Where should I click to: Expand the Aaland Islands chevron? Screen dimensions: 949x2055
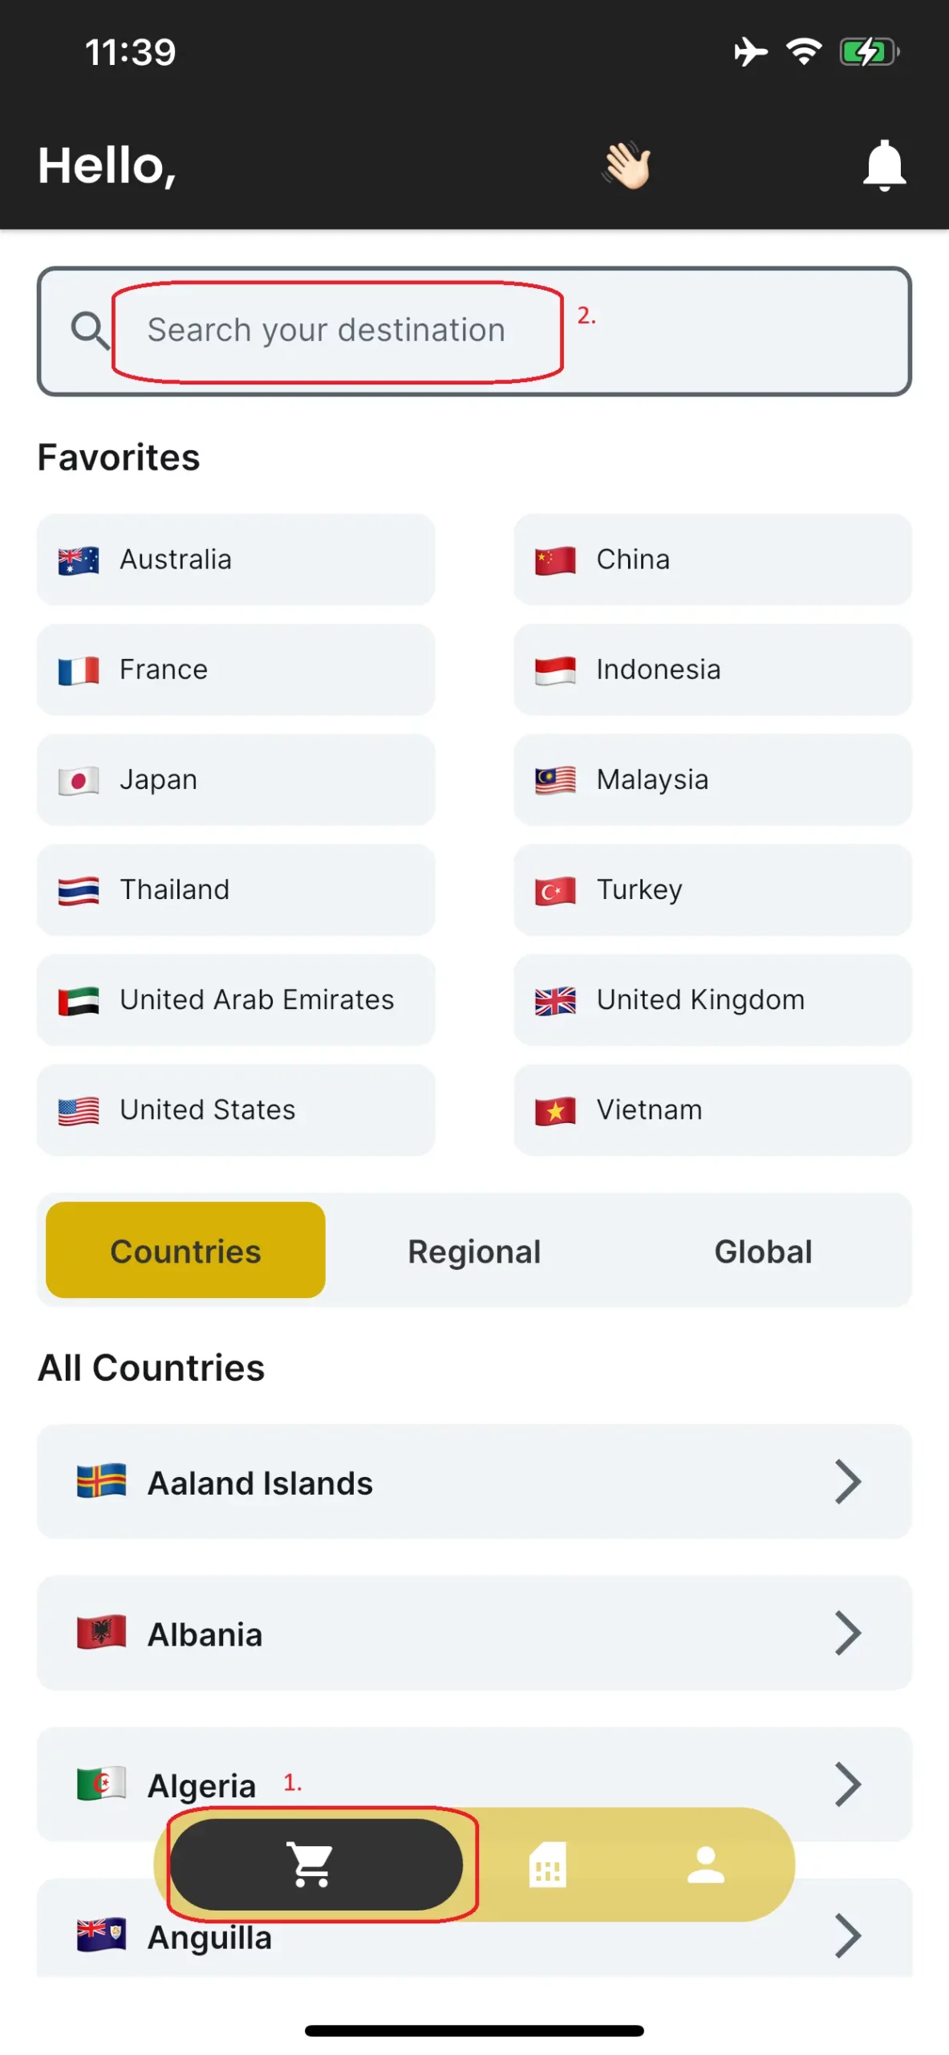pos(847,1481)
